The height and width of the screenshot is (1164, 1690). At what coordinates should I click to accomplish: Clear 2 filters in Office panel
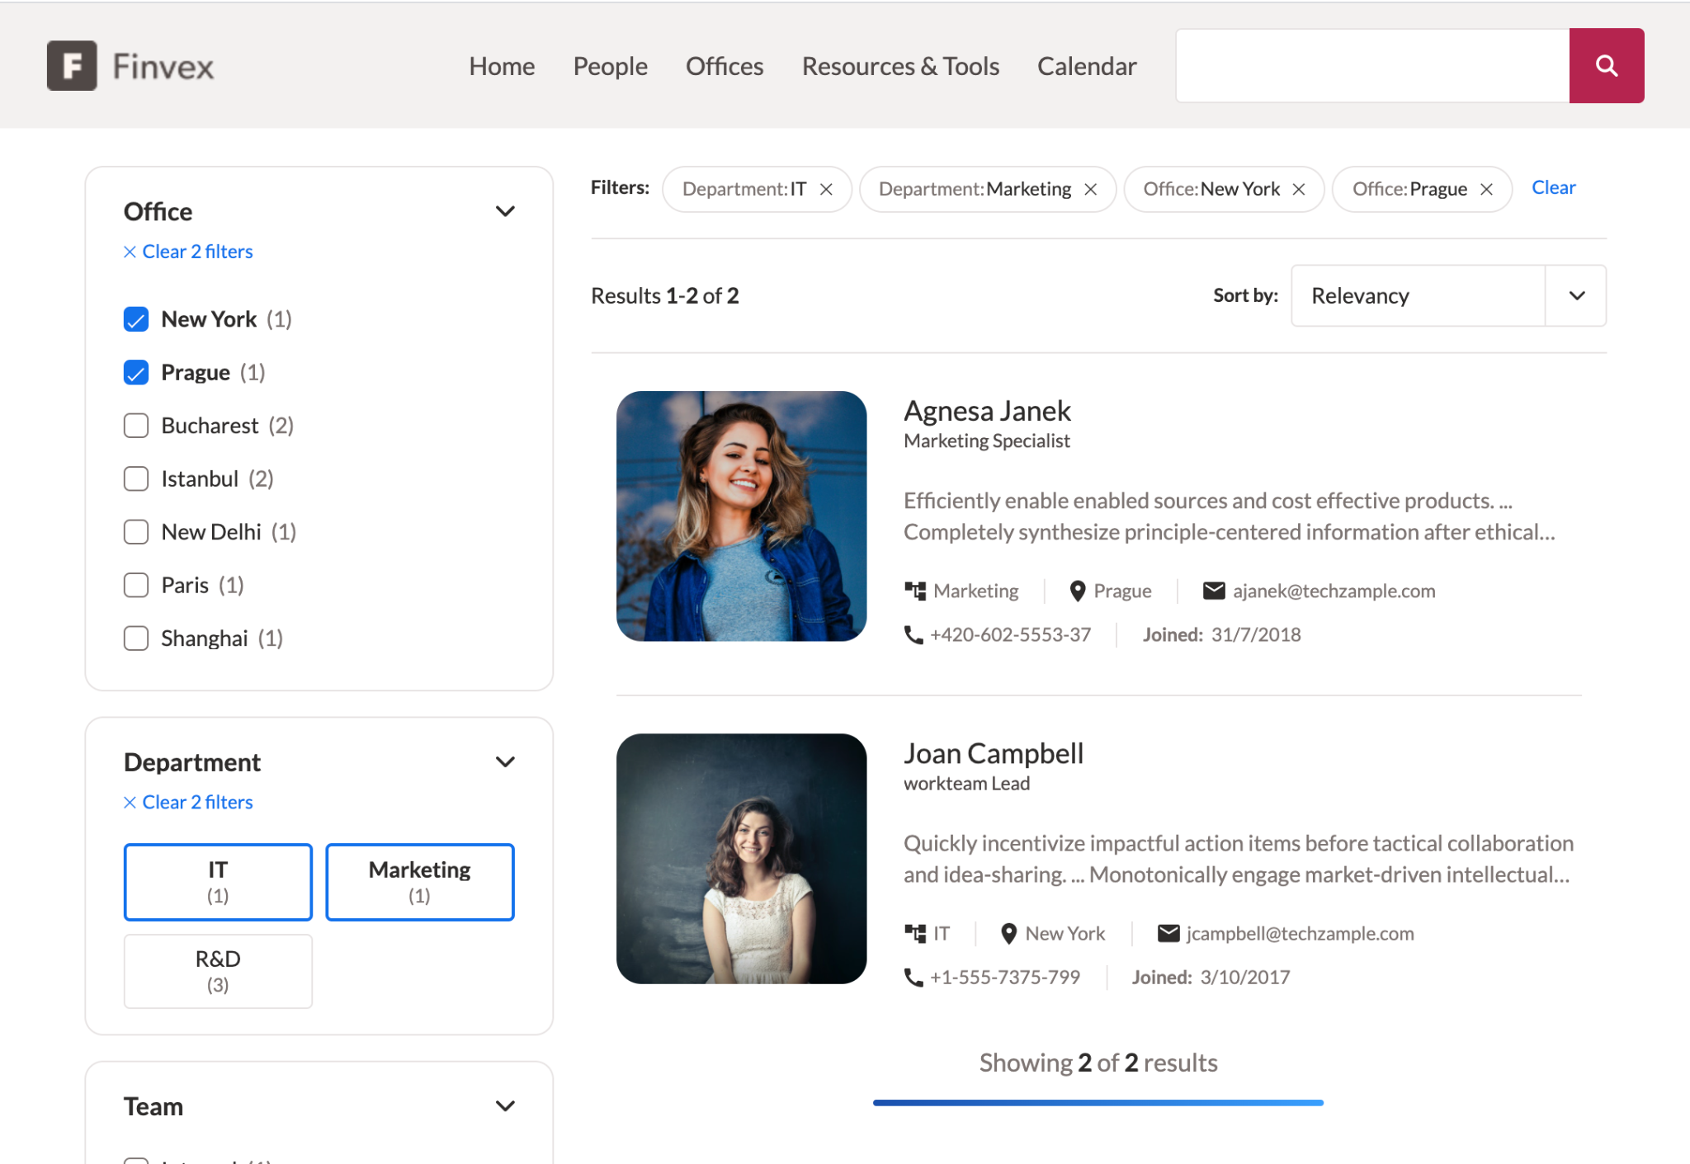188,252
